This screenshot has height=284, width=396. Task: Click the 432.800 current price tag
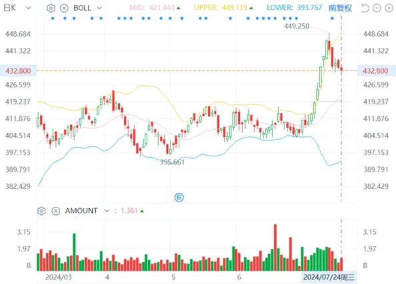tap(18, 71)
